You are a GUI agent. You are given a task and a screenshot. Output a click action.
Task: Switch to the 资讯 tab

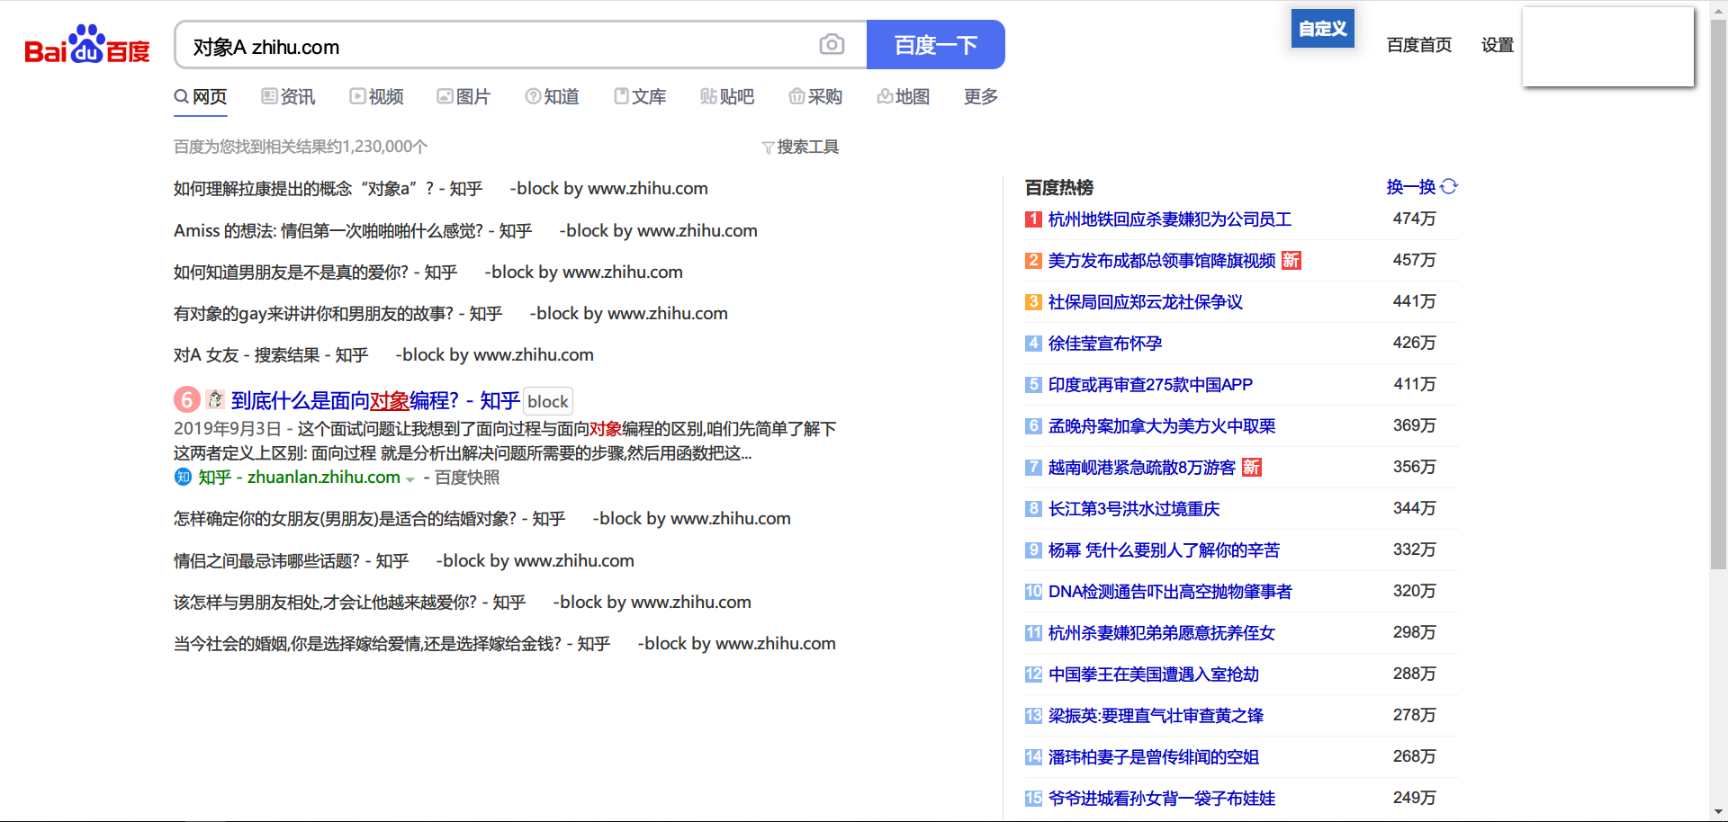pyautogui.click(x=288, y=96)
